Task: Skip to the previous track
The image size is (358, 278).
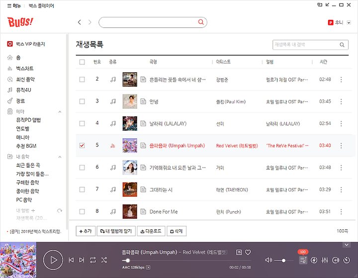Action: click(x=71, y=260)
